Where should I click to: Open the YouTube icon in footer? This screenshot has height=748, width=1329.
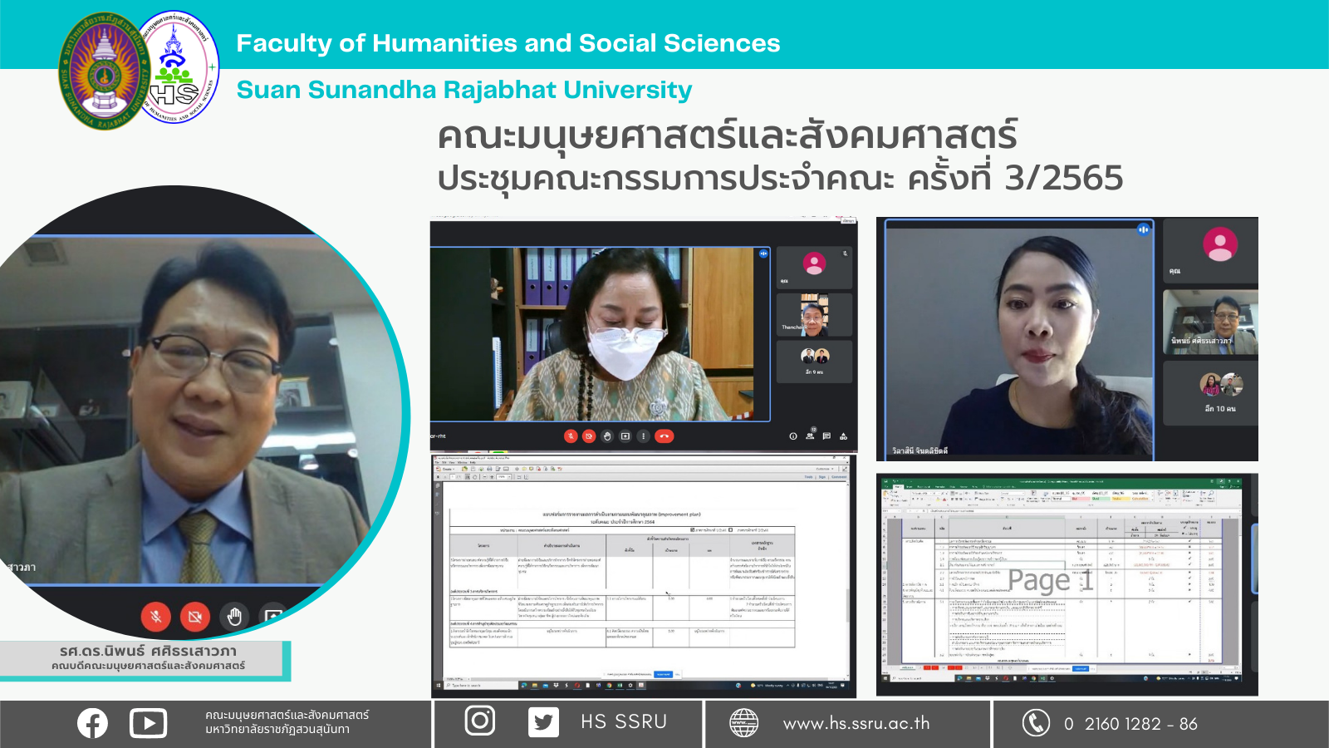pos(148,723)
